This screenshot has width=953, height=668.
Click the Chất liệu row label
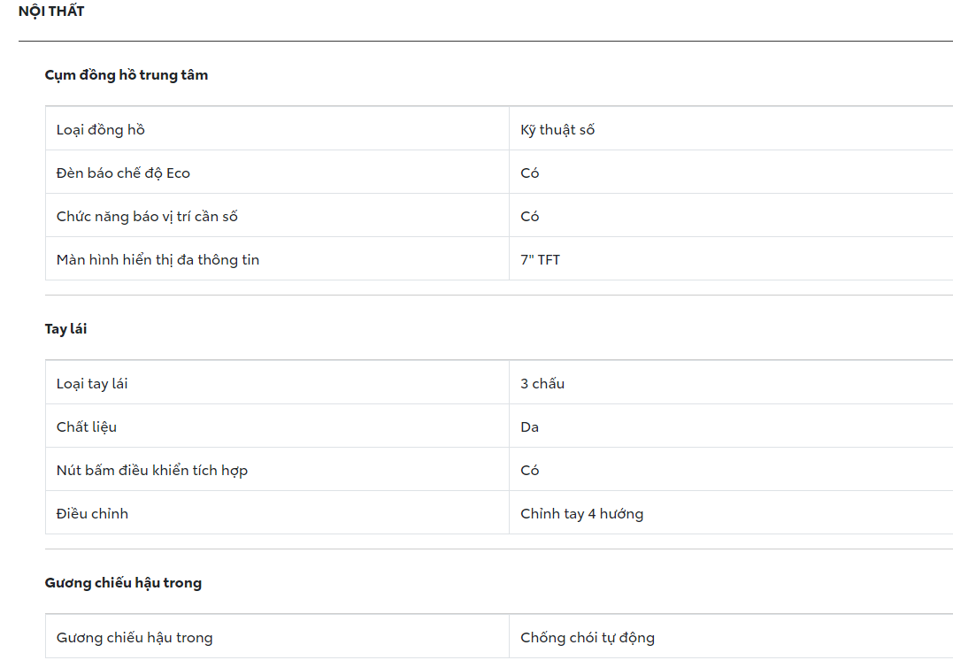(x=87, y=427)
